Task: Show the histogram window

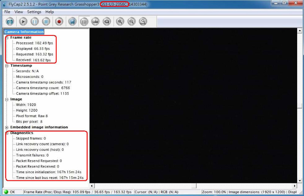Action: click(95, 22)
